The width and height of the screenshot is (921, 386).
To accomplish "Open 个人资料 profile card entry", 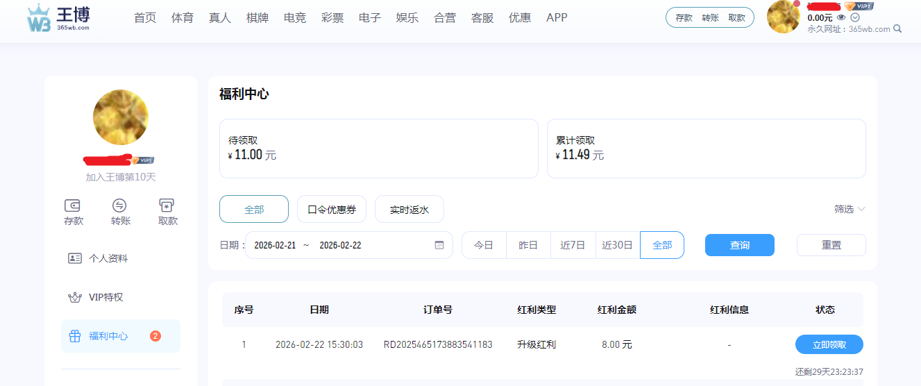I will pos(75,258).
